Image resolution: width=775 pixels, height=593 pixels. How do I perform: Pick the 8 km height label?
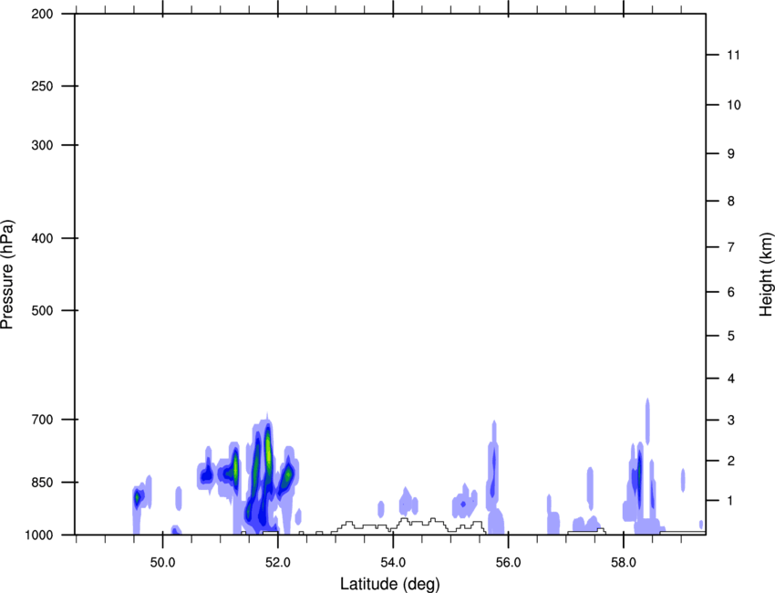[x=731, y=201]
